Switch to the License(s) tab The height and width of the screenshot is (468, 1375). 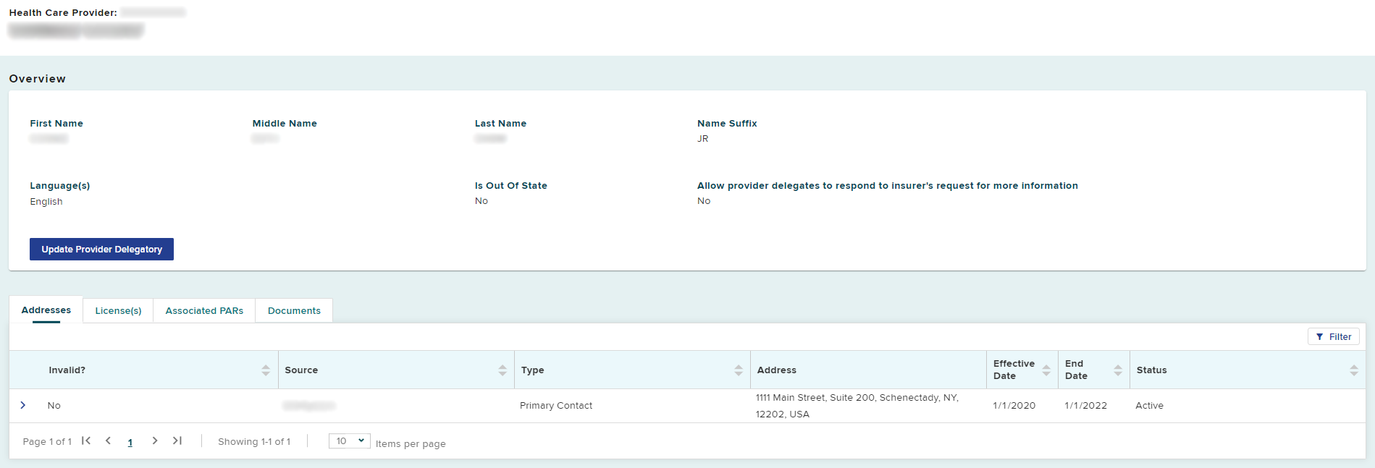(x=118, y=310)
